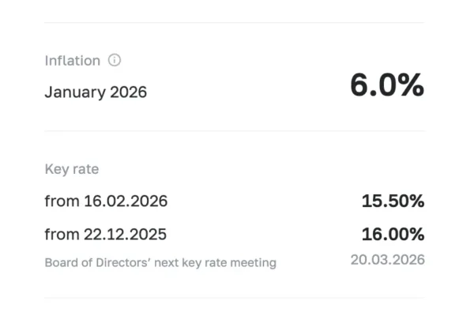
Task: Select the from 16.02.2026 key rate date
Action: [106, 201]
